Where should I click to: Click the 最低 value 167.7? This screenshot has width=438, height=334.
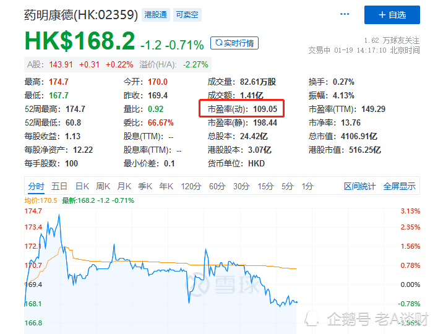(x=59, y=95)
